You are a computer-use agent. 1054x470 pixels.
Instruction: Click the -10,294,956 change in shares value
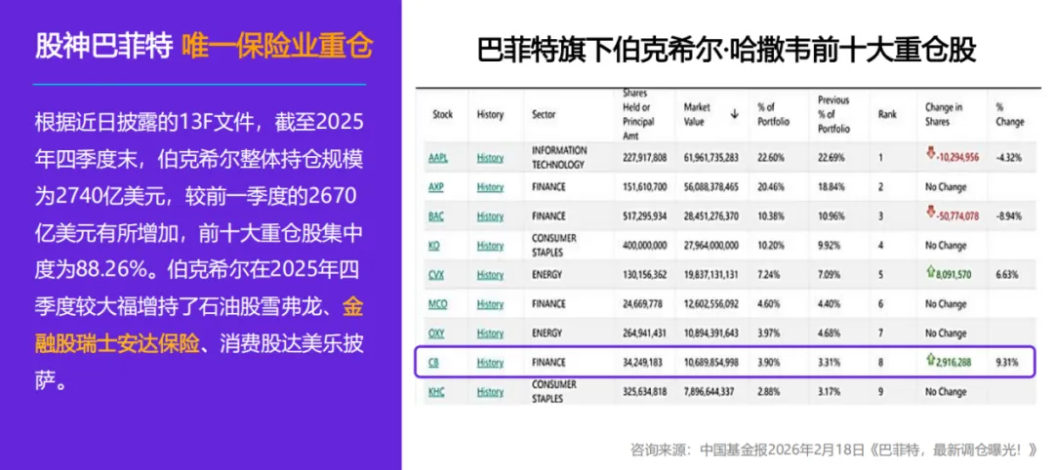point(957,158)
